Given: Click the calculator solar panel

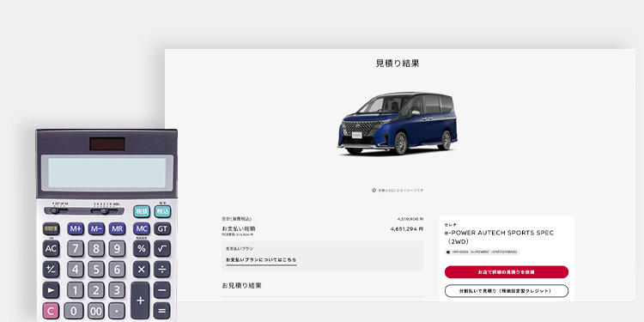Looking at the screenshot, I should (107, 143).
